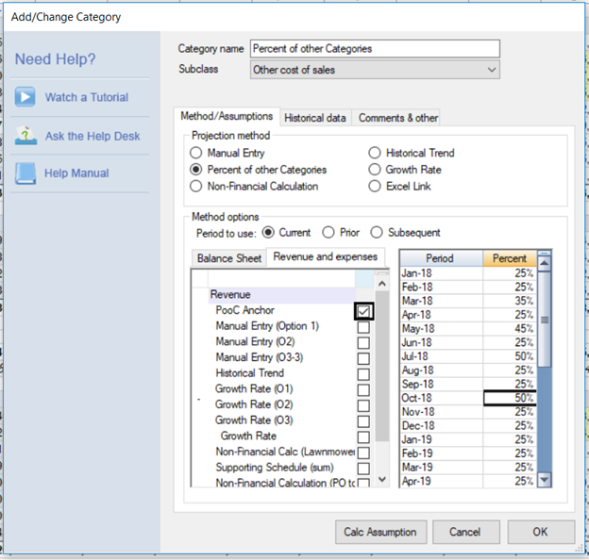Viewport: 589px width, 560px height.
Task: Choose Prior as period to use
Action: point(328,233)
